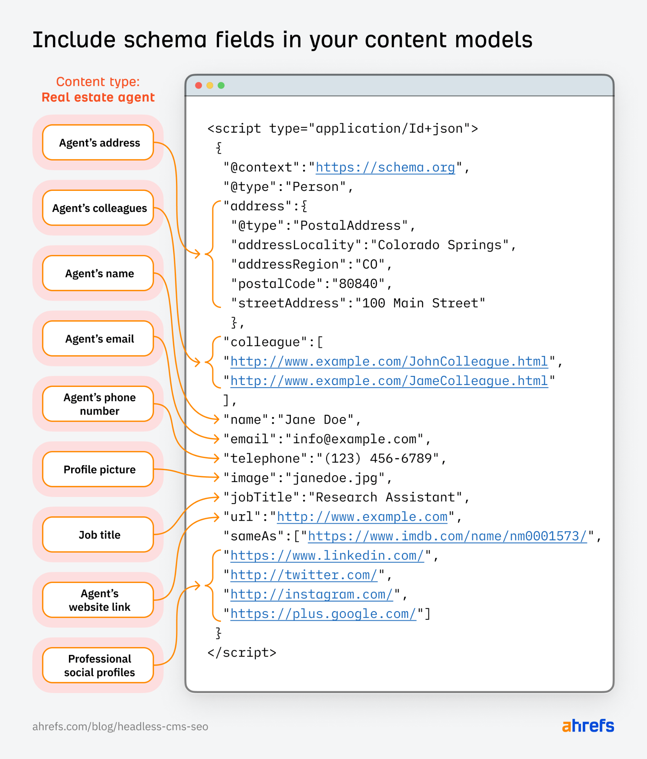Select the Agent's address field box

[x=98, y=143]
